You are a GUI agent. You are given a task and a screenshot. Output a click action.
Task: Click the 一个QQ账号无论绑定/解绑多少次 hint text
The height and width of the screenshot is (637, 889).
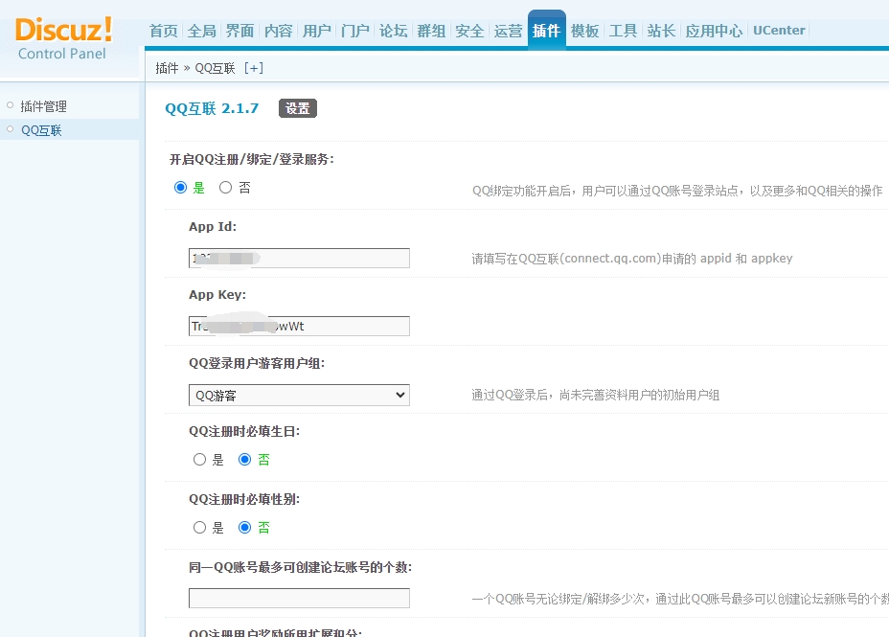point(680,599)
